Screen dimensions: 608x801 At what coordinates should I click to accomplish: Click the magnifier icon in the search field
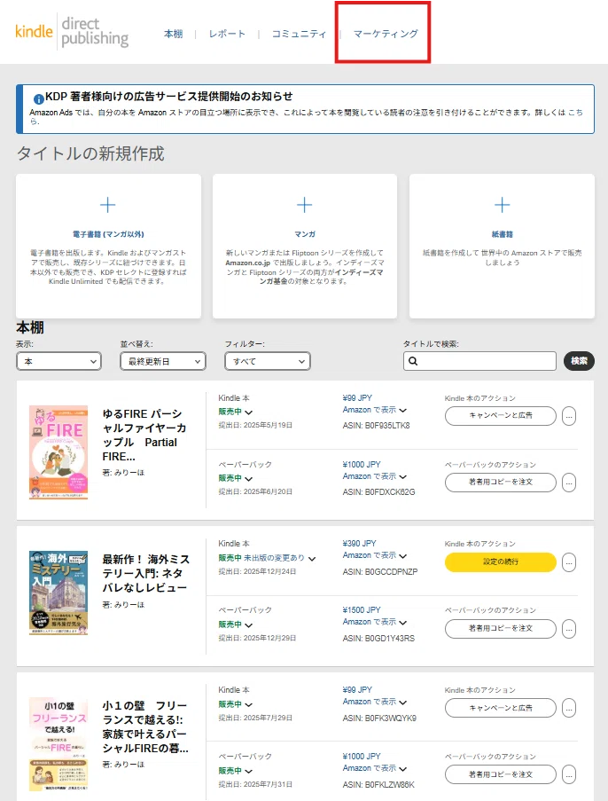coord(413,361)
